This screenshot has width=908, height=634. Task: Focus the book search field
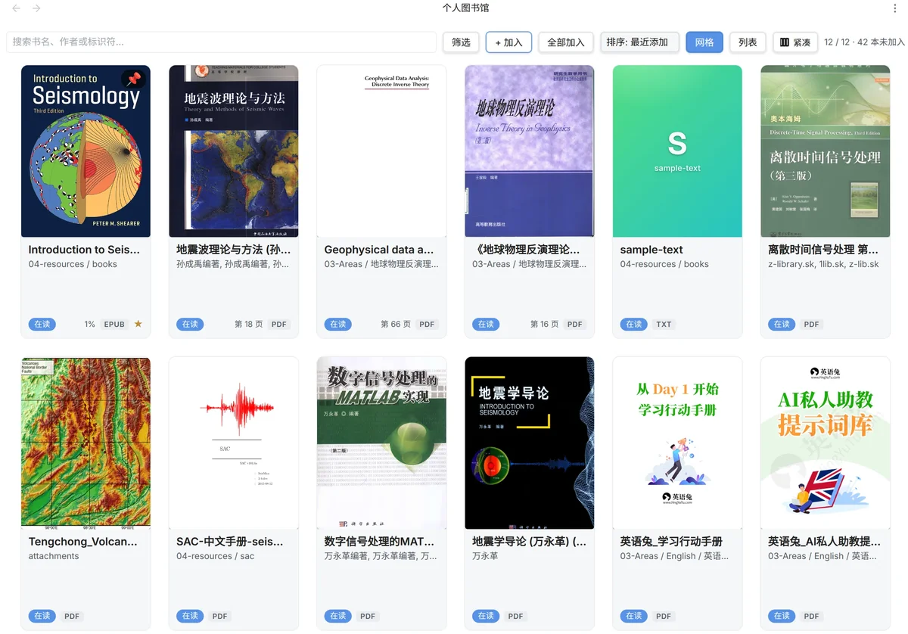tap(221, 42)
